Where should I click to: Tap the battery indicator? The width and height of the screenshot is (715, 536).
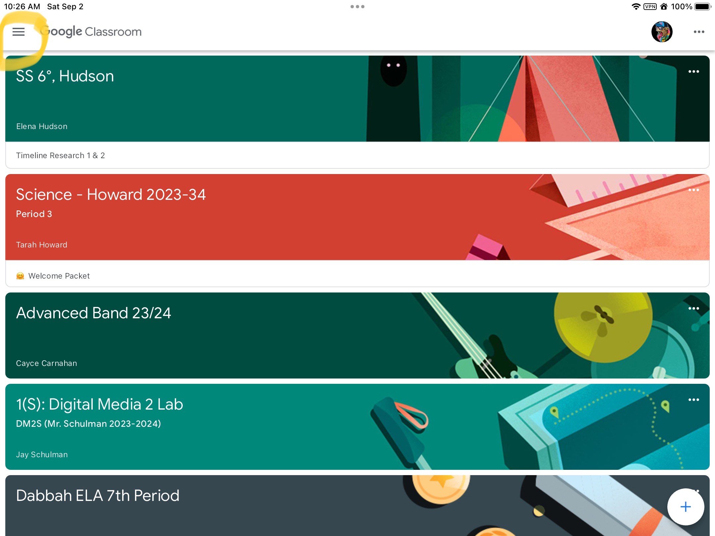coord(703,7)
